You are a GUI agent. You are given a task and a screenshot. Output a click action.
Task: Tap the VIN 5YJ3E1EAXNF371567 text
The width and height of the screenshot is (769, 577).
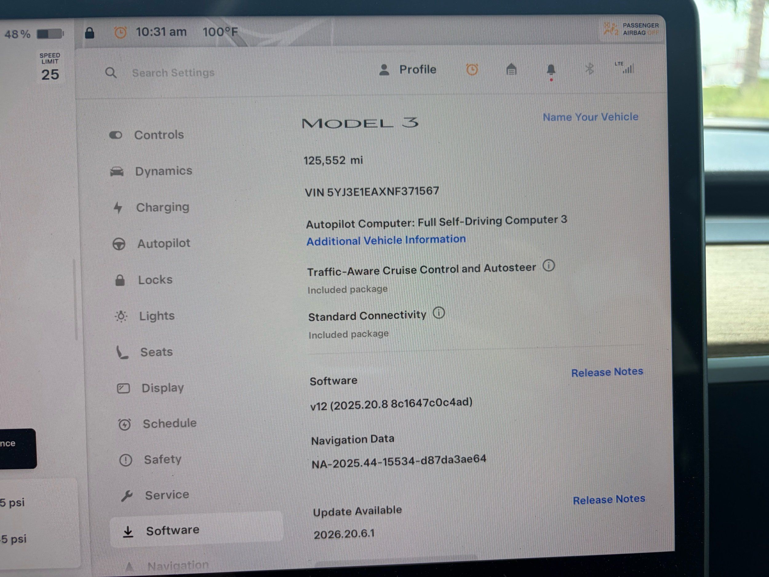point(372,192)
